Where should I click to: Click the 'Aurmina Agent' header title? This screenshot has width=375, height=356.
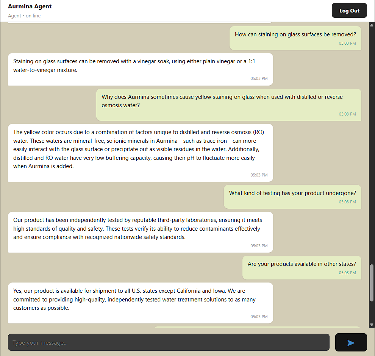(30, 6)
